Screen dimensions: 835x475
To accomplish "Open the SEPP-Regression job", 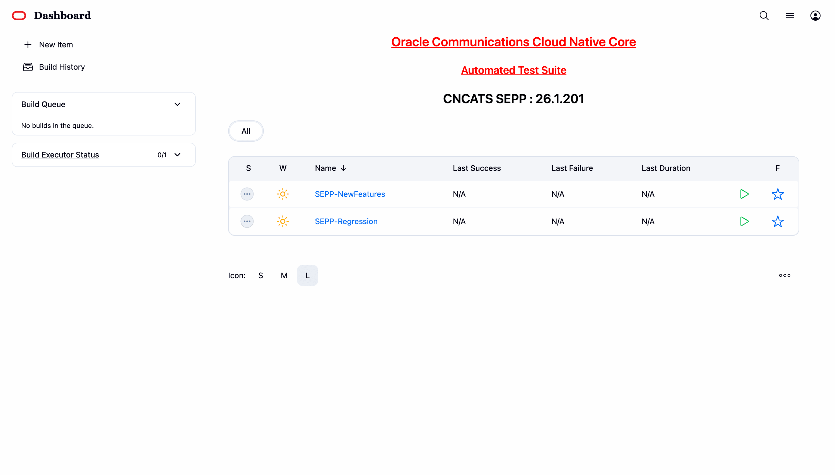I will coord(346,222).
